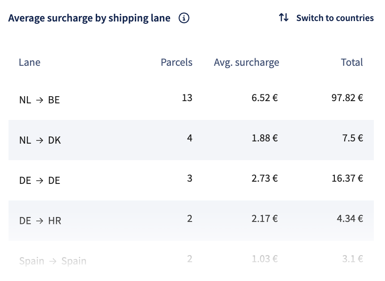
Task: Open the shipping lane info tooltip icon
Action: 184,18
